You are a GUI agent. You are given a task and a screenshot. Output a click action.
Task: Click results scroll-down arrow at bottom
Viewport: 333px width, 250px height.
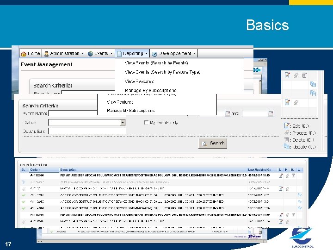pos(260,231)
